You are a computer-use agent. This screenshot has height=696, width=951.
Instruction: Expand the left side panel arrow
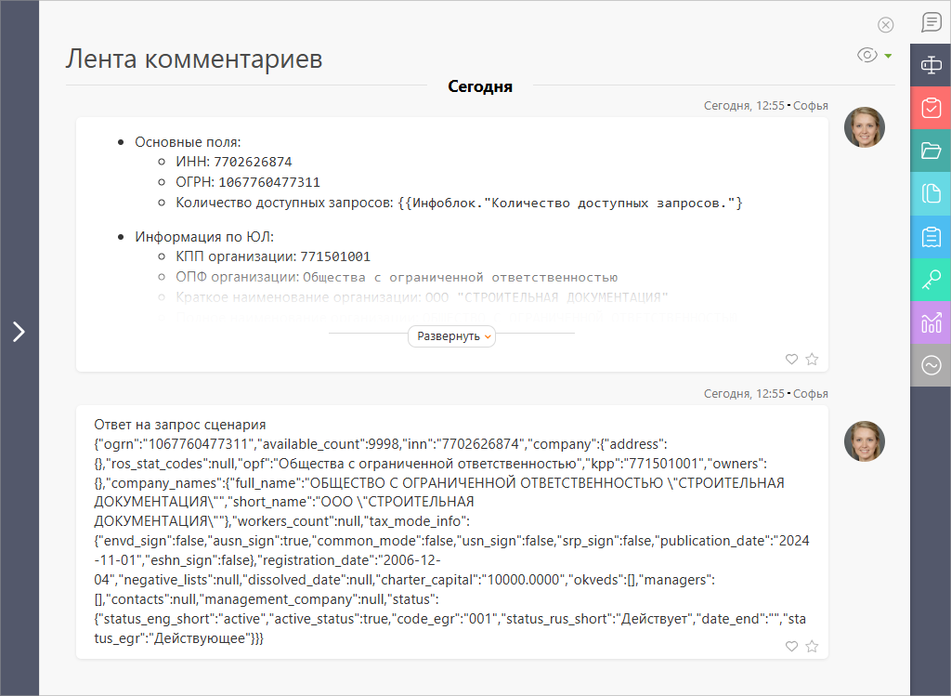(19, 332)
